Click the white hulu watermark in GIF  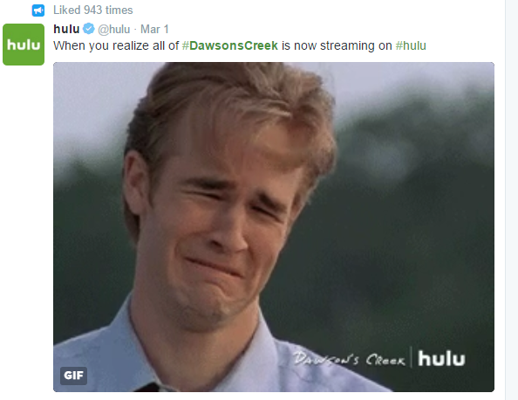(x=441, y=359)
